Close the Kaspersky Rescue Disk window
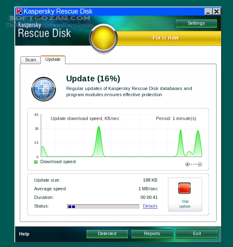Viewport: 233px width, 247px height. coord(217,12)
